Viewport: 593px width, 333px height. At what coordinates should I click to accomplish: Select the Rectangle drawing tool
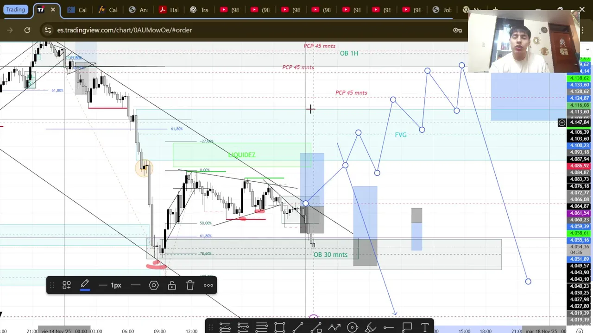point(280,327)
